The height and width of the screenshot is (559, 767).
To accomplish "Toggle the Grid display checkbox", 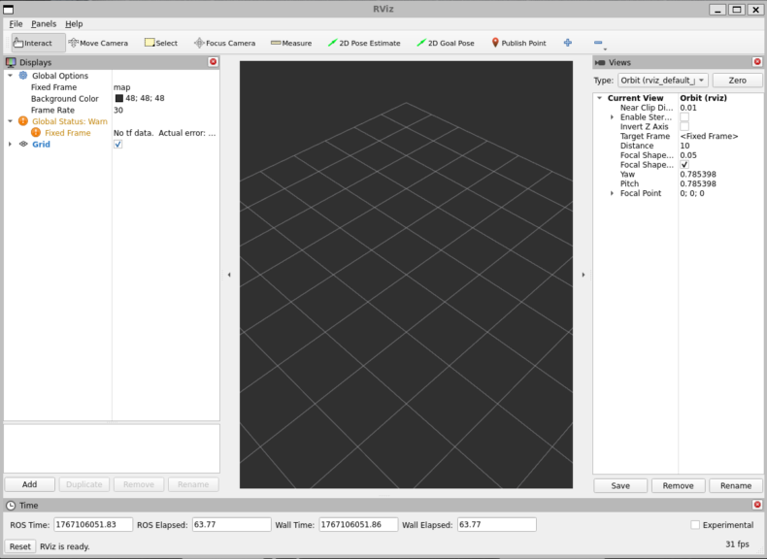I will 118,144.
